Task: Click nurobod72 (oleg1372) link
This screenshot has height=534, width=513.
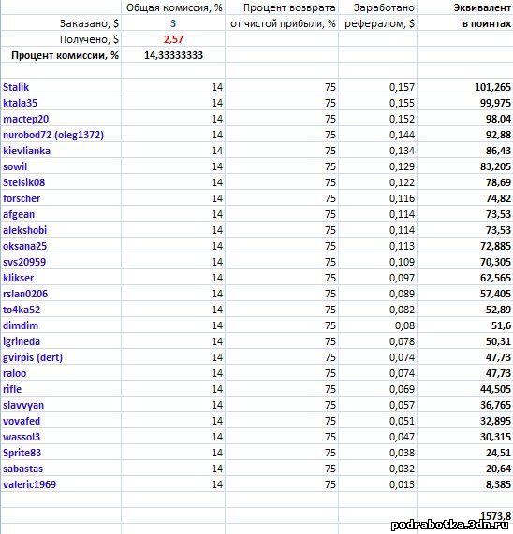Action: tap(53, 136)
